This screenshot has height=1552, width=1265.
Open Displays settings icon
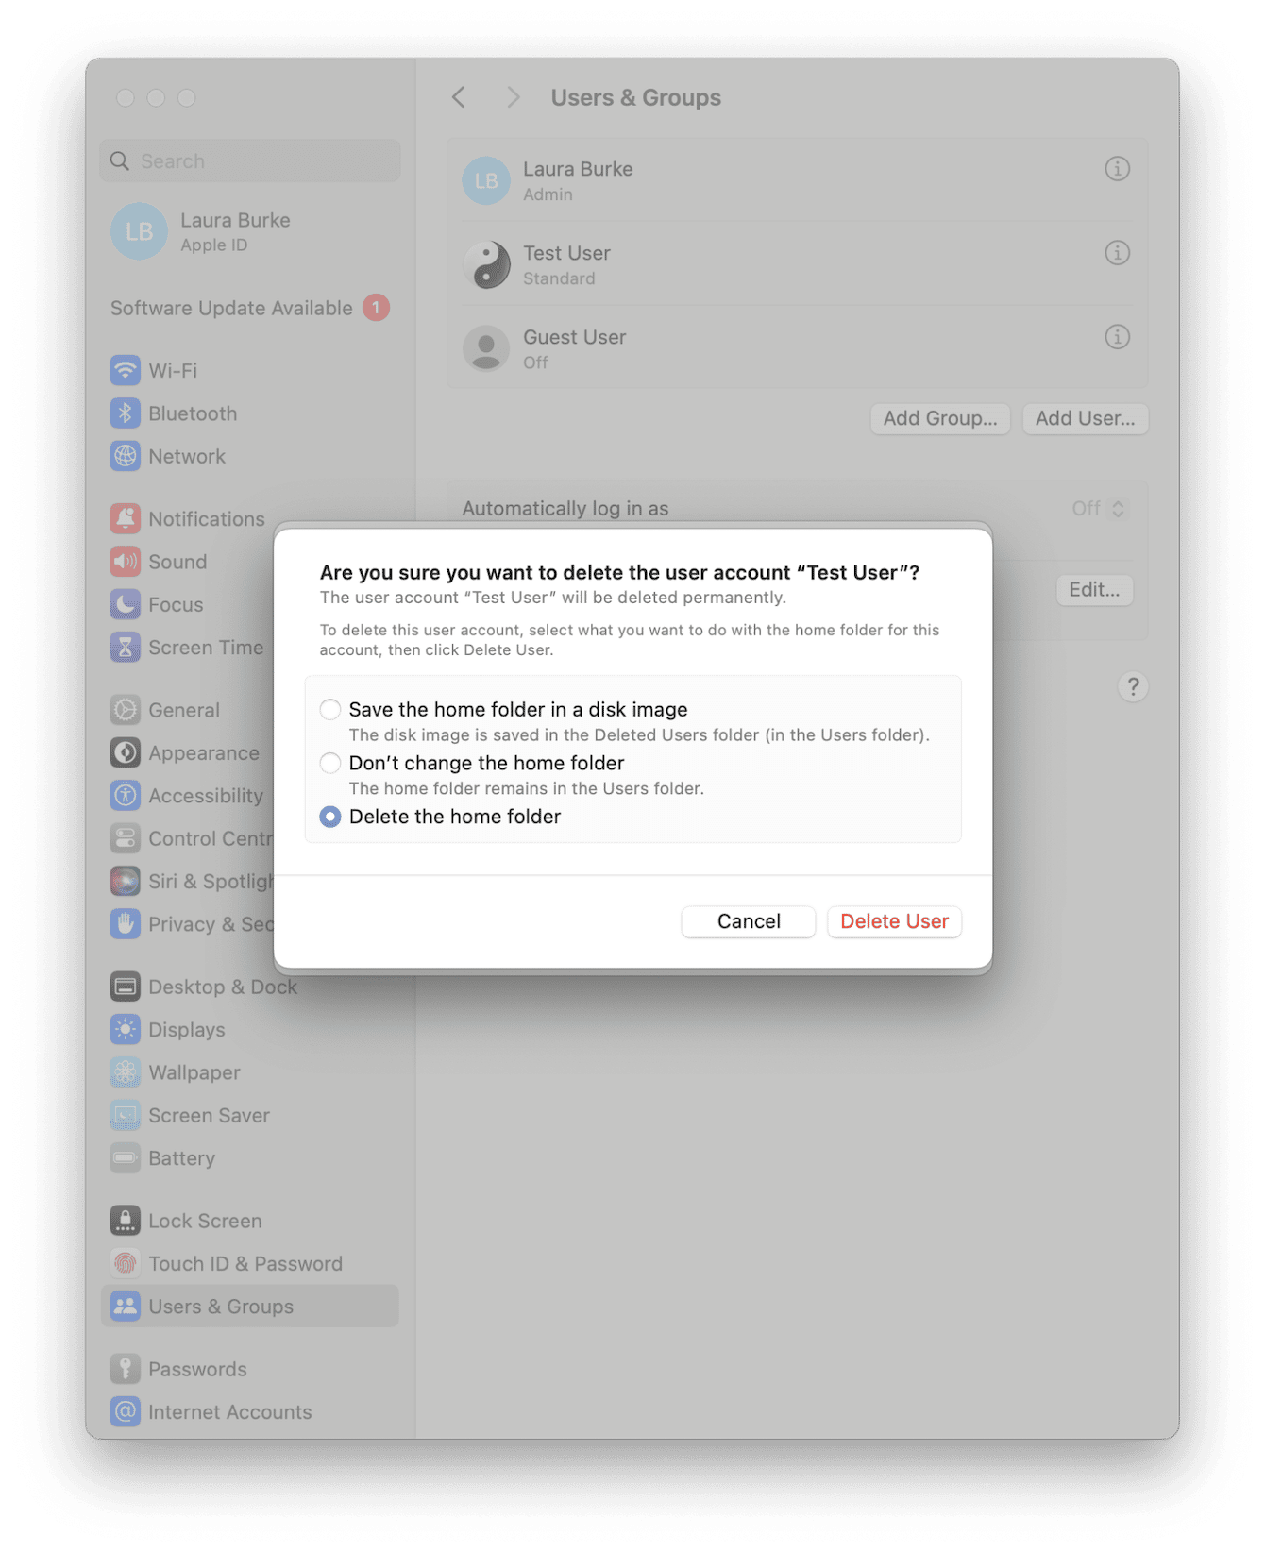coord(126,1029)
